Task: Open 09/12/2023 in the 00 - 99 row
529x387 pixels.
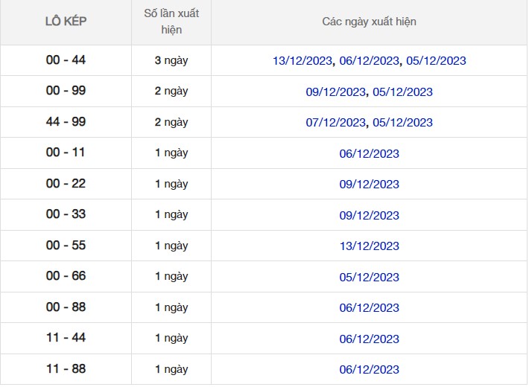Action: tap(336, 92)
